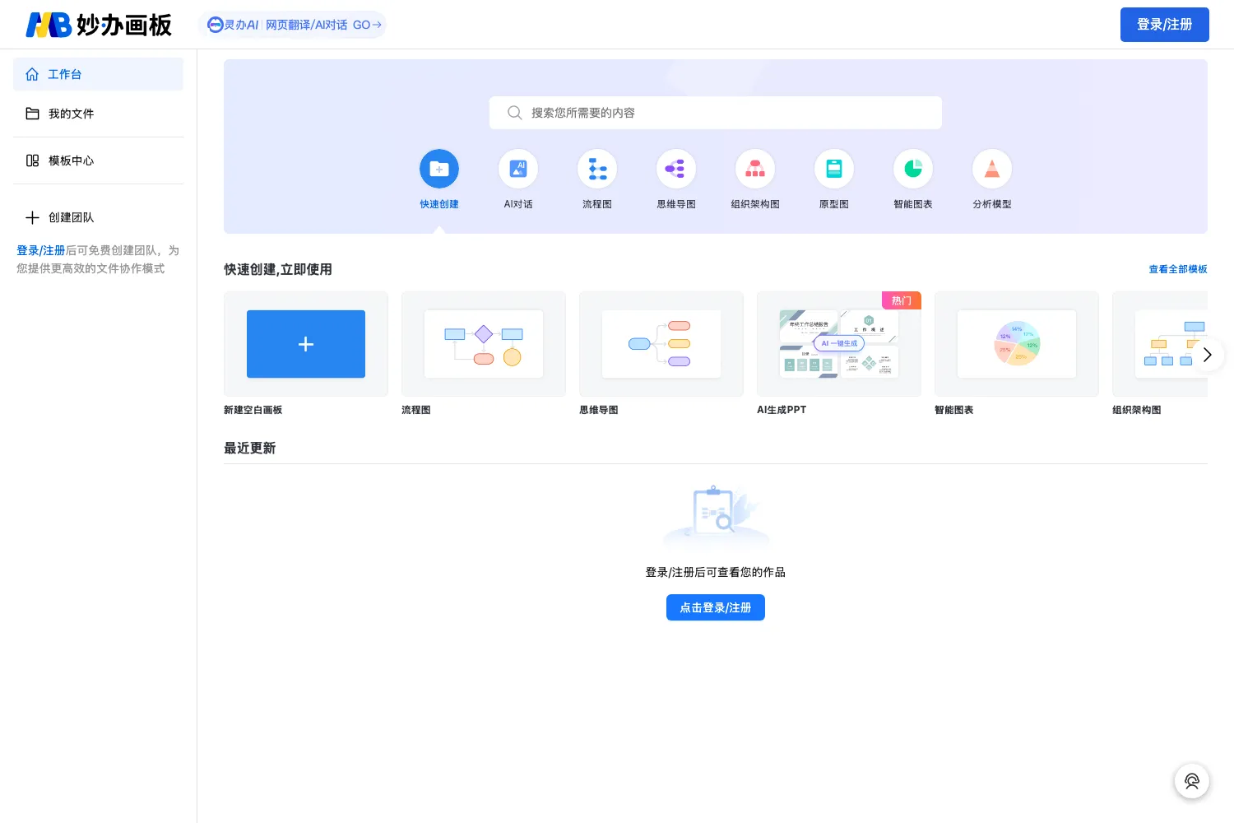Click the 热门 badge on AI生成PPT
The image size is (1234, 823).
coord(902,300)
